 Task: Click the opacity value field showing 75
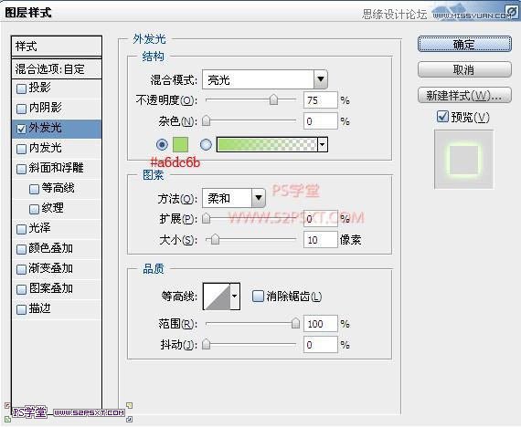point(321,100)
